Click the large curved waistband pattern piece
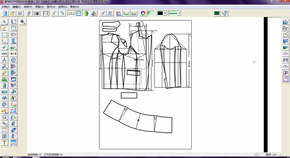Screen dimensions: 290x158 [x=138, y=117]
